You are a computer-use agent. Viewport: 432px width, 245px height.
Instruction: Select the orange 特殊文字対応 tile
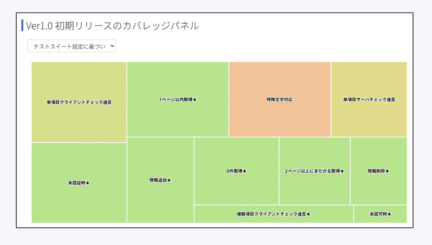pos(279,100)
